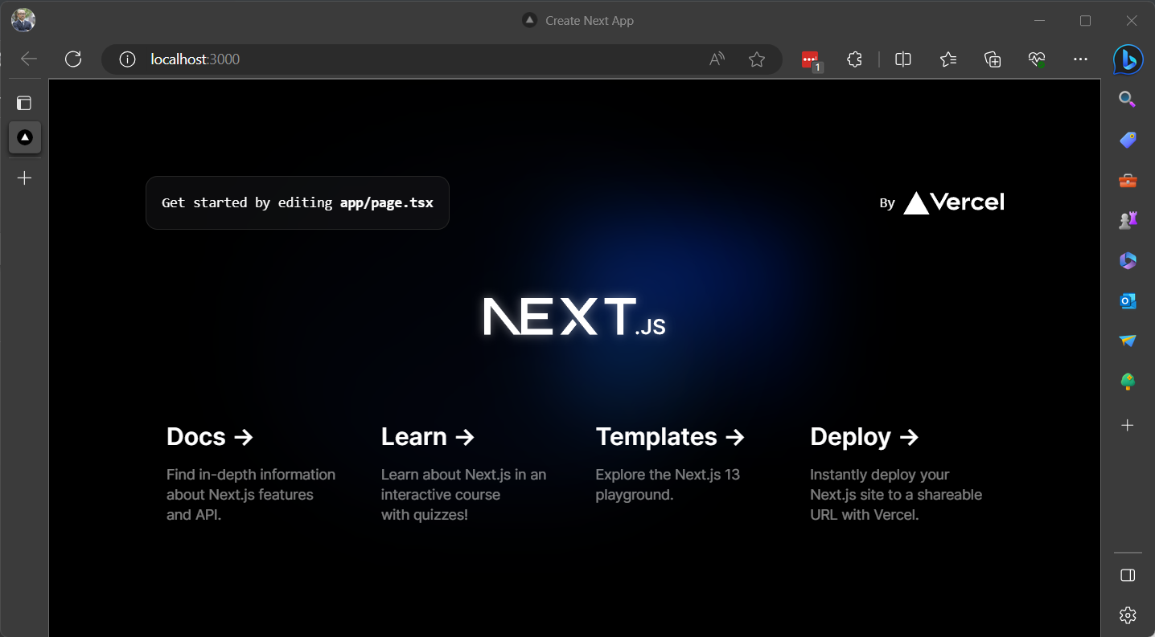Select the Create Next App vertical tab
This screenshot has width=1155, height=637.
(25, 138)
